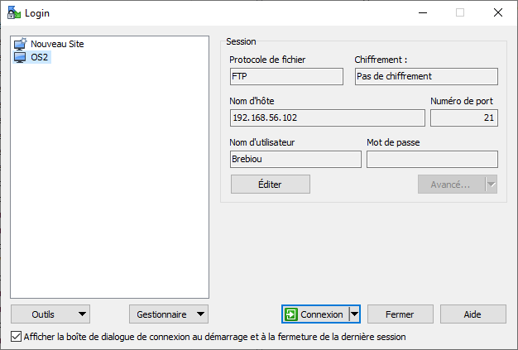Open the Outils dropdown menu

coord(50,314)
